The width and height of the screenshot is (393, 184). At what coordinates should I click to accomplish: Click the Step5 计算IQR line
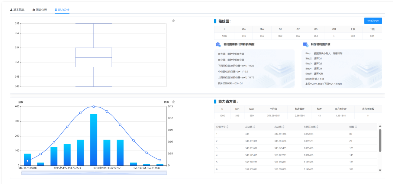[x=313, y=74]
